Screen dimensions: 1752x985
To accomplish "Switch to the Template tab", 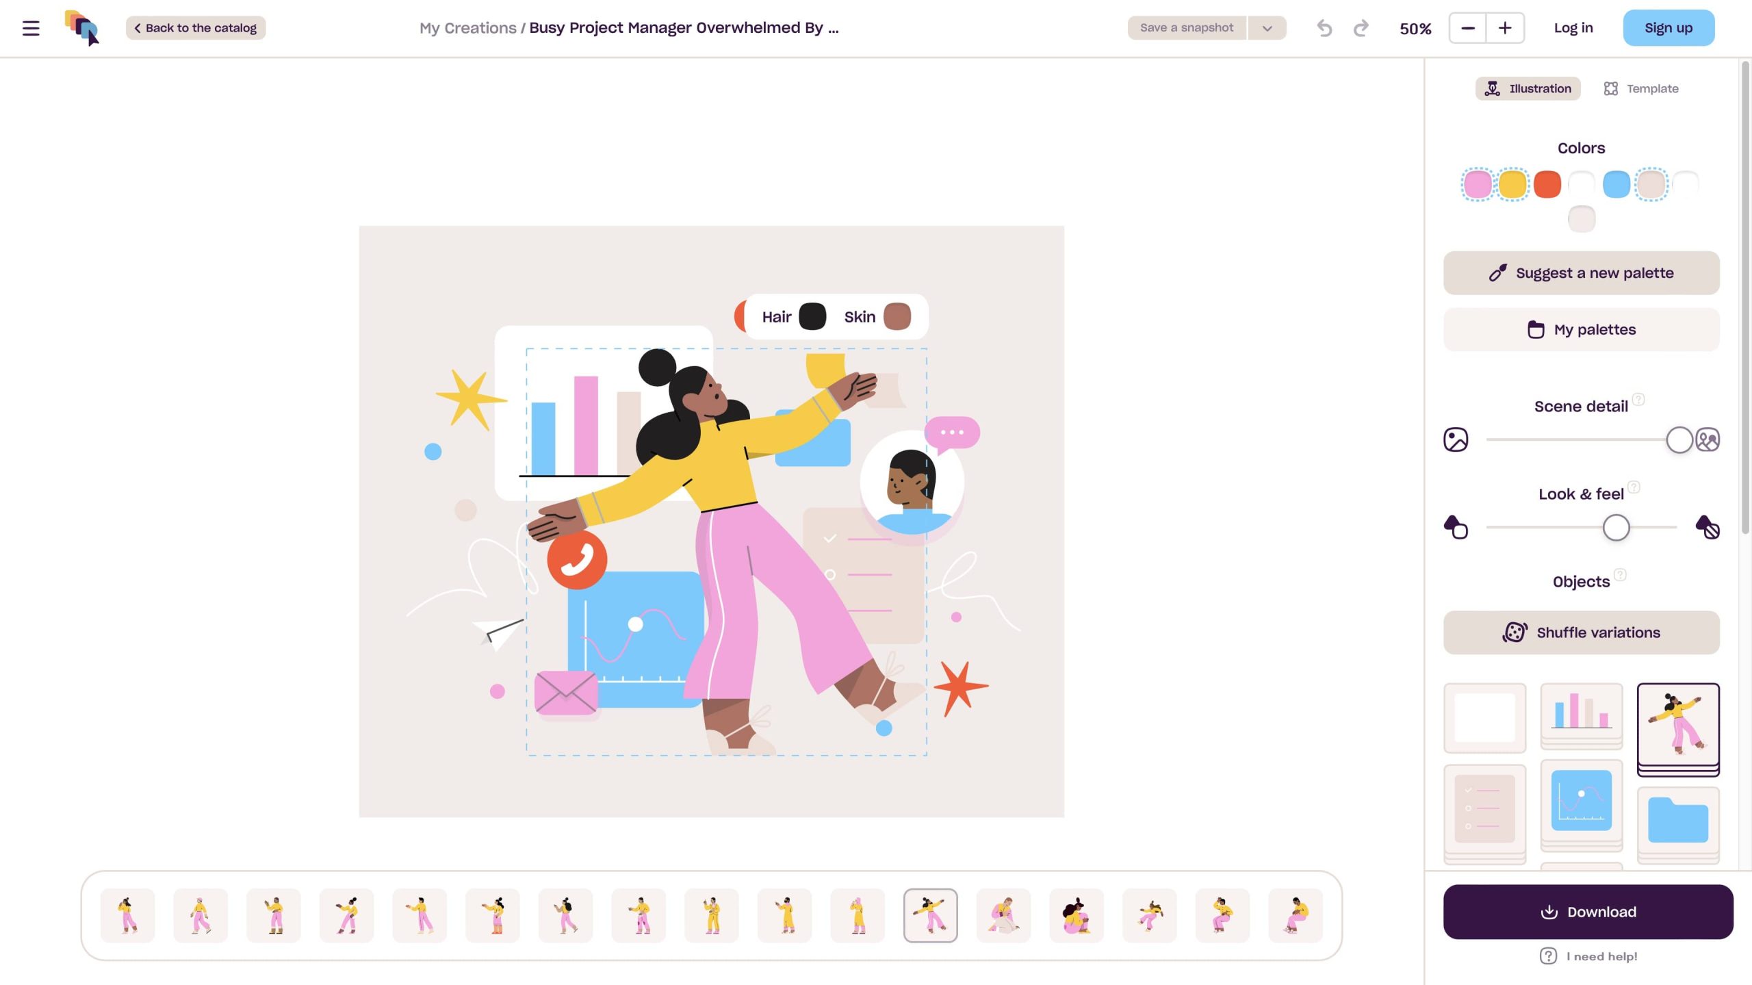I will coord(1641,89).
